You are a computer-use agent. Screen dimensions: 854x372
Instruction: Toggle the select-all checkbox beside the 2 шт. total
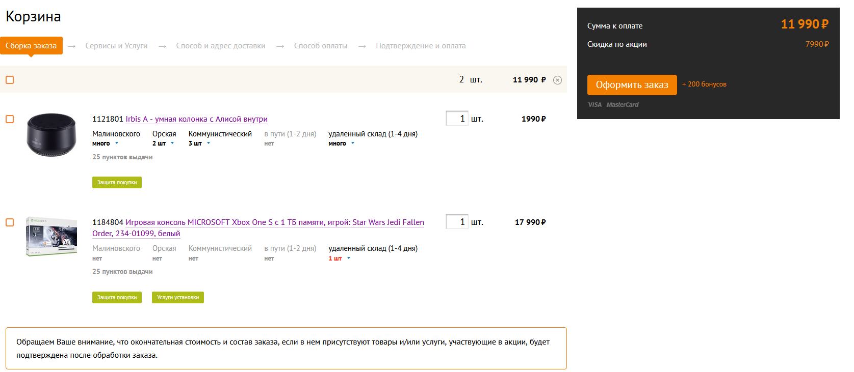[10, 80]
